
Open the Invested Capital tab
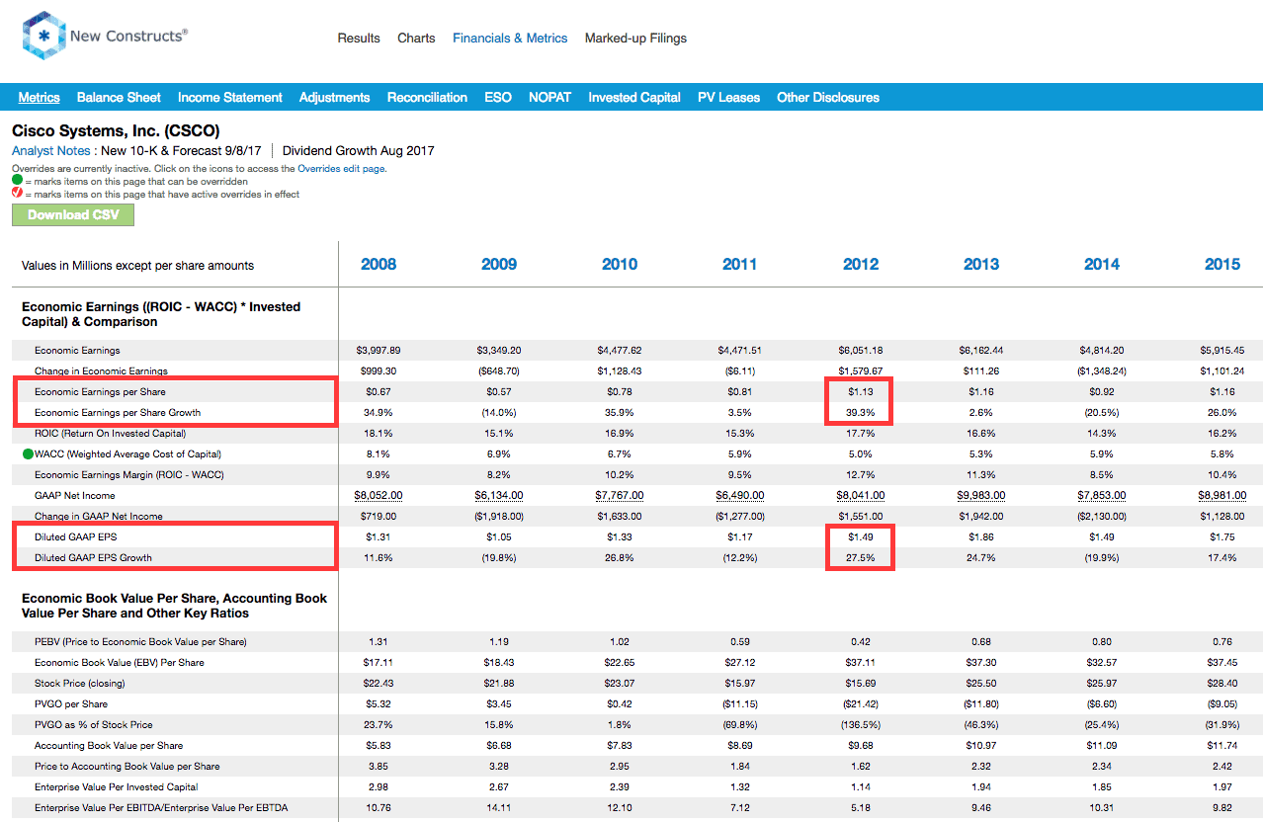(x=634, y=97)
